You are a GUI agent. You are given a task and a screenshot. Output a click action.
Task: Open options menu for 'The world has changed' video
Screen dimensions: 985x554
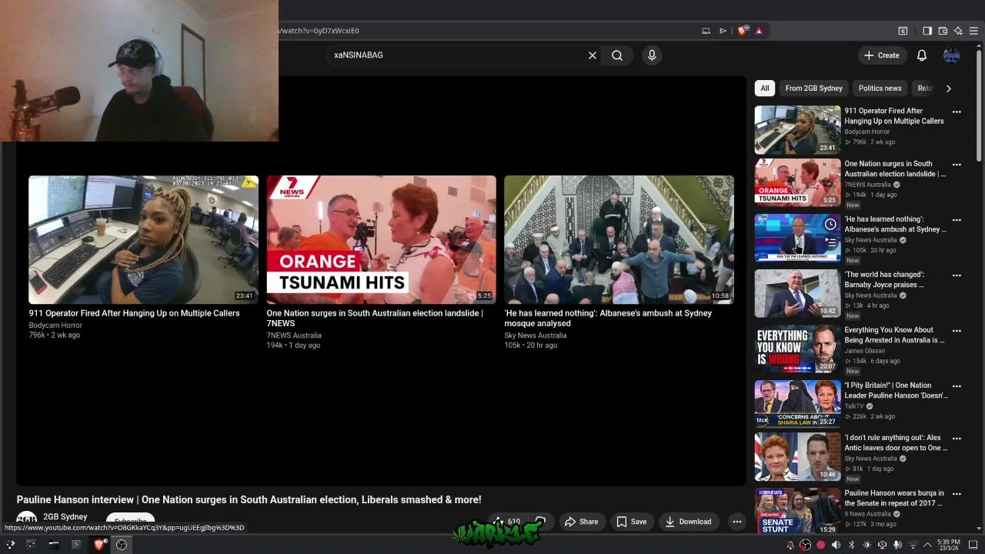click(x=957, y=275)
